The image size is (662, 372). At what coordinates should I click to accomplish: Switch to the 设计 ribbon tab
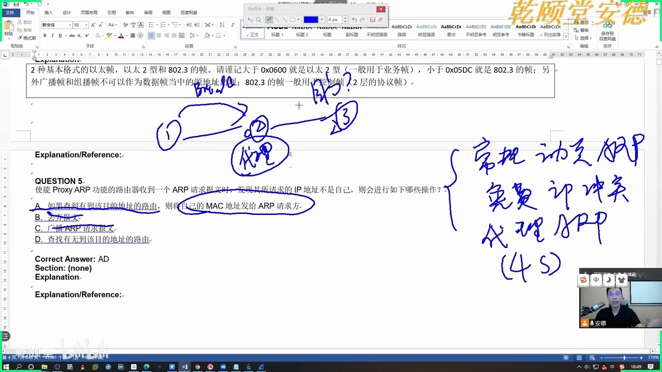click(67, 12)
